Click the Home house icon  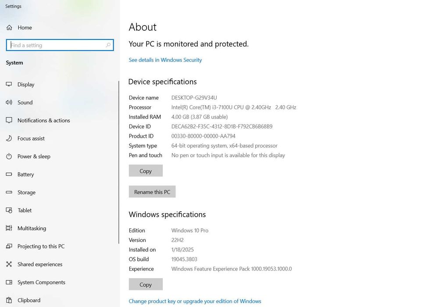coord(9,27)
